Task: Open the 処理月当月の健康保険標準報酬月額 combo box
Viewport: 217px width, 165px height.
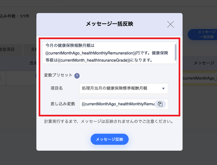Action: tap(123, 88)
